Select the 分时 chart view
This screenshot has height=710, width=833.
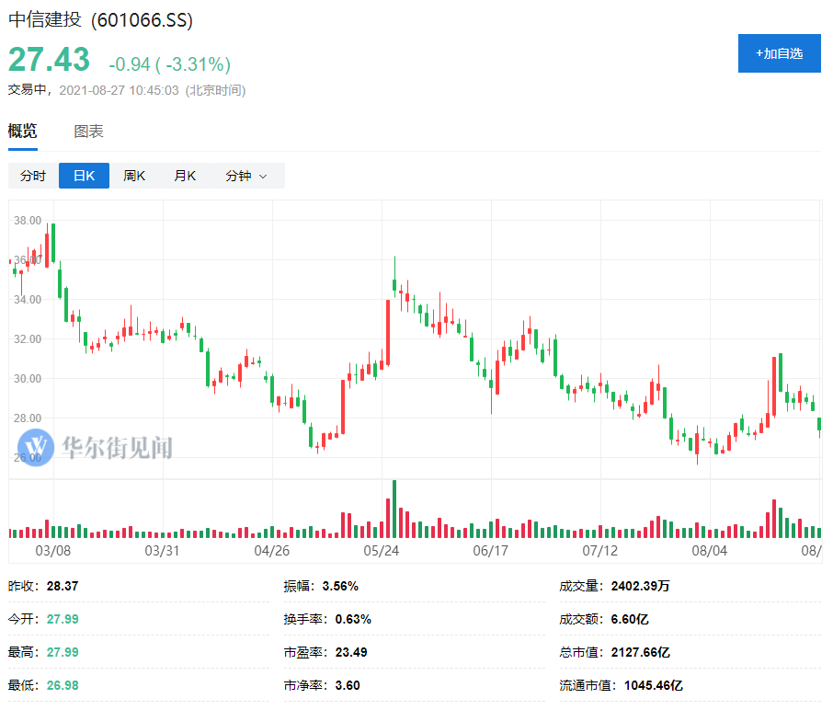(33, 176)
